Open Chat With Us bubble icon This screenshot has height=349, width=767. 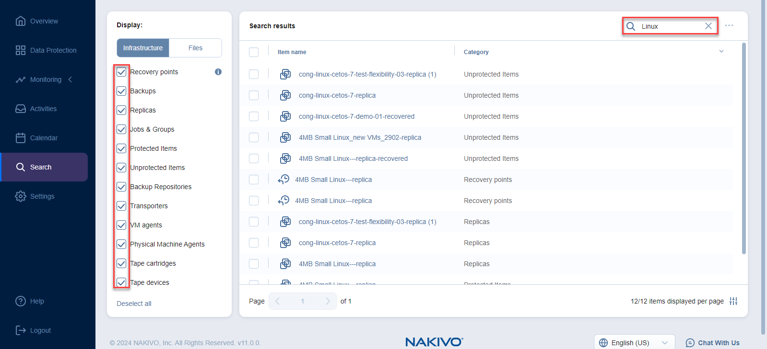coord(690,343)
